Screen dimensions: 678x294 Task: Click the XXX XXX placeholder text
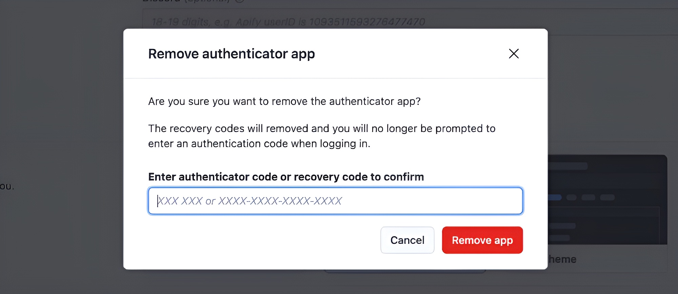pos(250,201)
